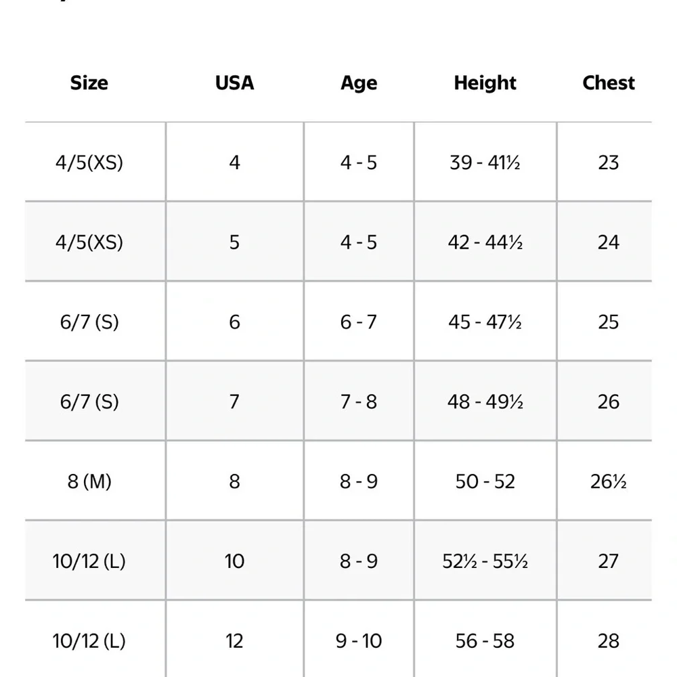The width and height of the screenshot is (677, 677).
Task: Select the 56 - 58 height cell
Action: pos(485,640)
